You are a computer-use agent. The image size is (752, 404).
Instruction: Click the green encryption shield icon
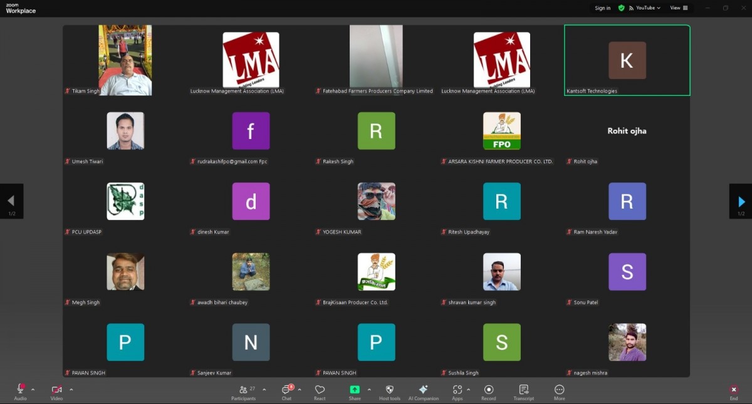(621, 8)
